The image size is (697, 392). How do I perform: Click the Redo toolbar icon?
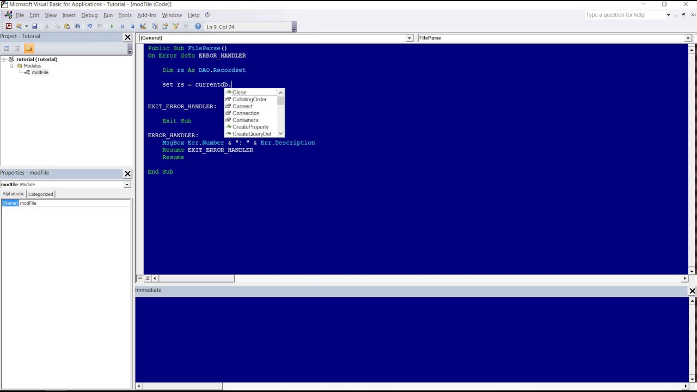coord(100,26)
